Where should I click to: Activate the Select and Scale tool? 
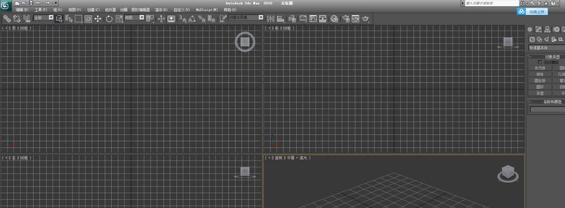119,19
